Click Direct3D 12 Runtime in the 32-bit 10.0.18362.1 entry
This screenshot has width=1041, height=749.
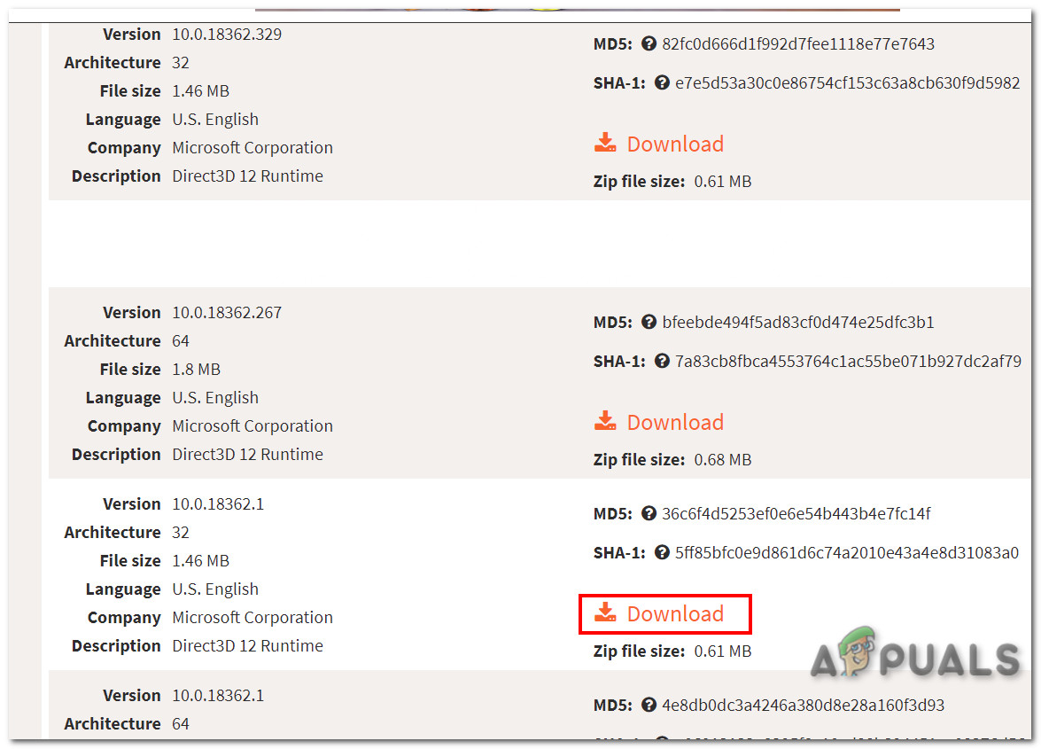(x=248, y=645)
